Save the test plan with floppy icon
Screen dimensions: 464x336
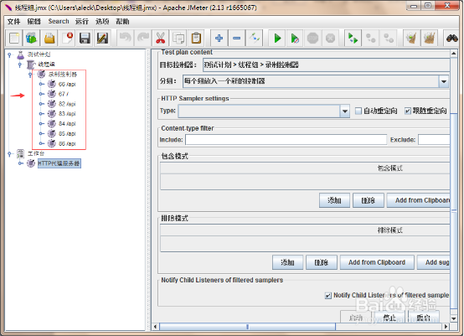tap(85, 39)
